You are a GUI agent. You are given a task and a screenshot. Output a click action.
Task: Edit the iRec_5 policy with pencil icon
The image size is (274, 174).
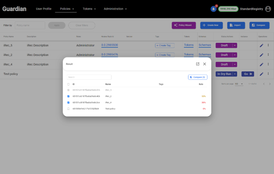click(262, 45)
